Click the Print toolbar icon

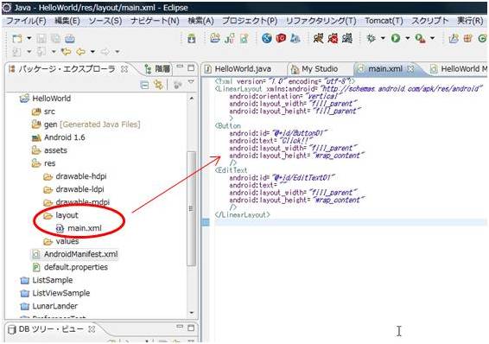point(70,39)
